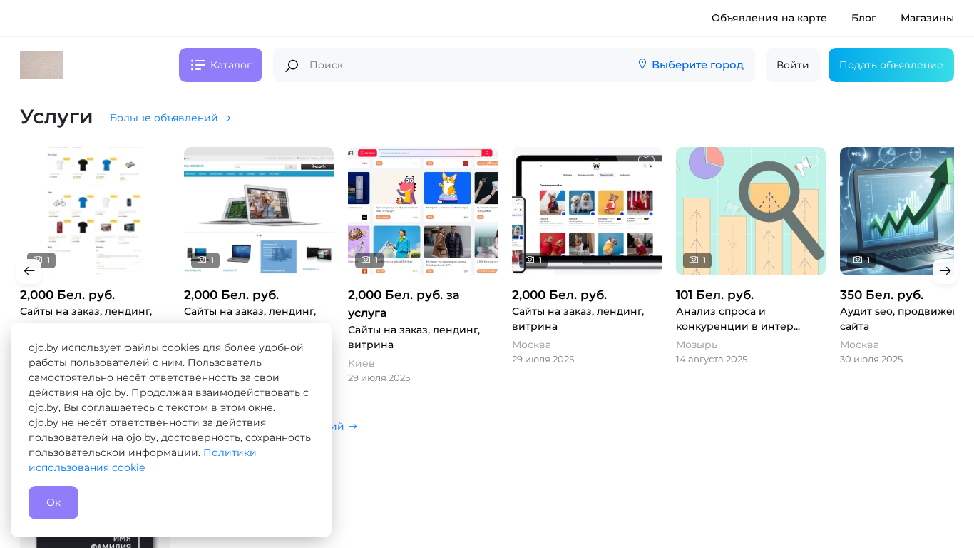Open '2,000 Бел. руб. за услуга' price

404,304
